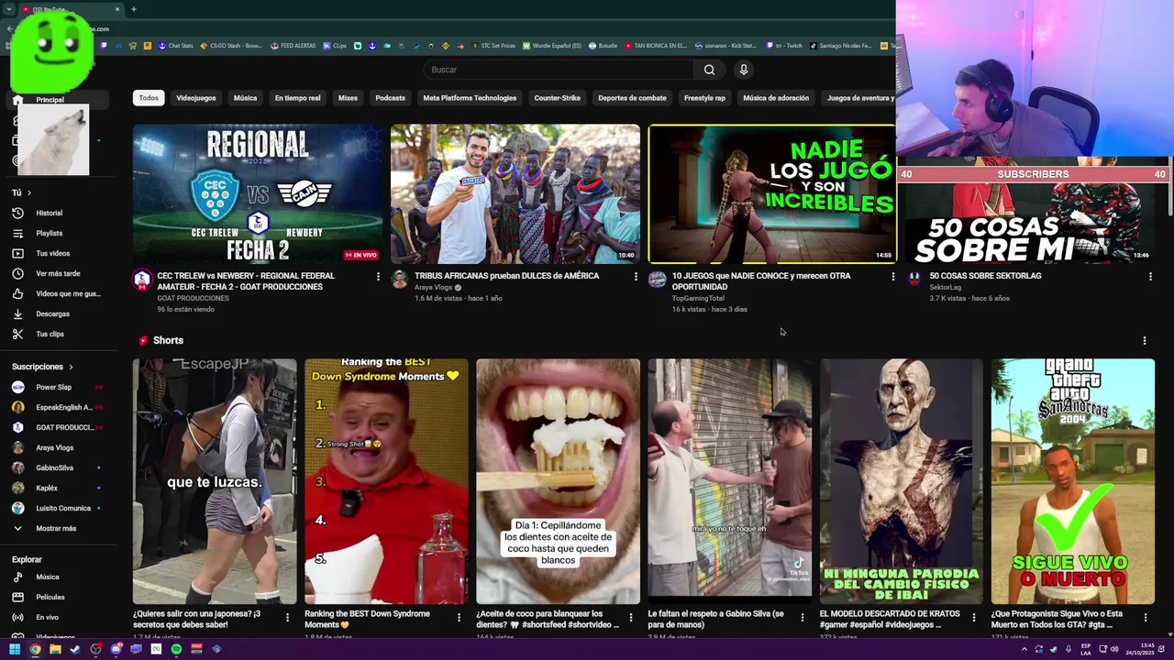Open Videos que me gustan
1174x660 pixels.
coord(58,293)
